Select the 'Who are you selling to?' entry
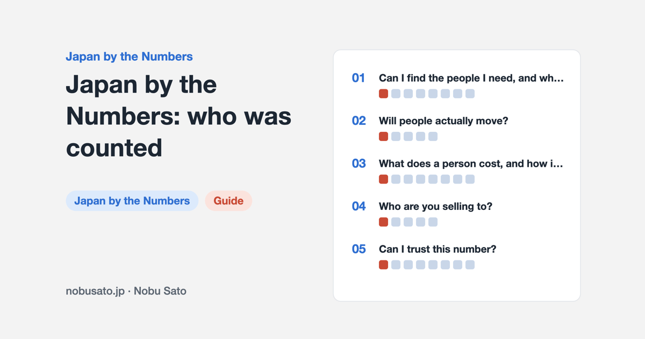The width and height of the screenshot is (645, 339). (435, 207)
